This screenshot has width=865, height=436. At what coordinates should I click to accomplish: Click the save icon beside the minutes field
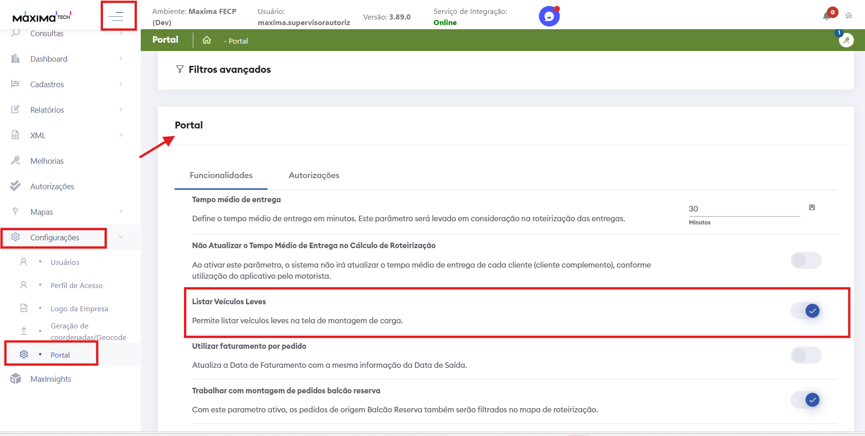coord(812,207)
